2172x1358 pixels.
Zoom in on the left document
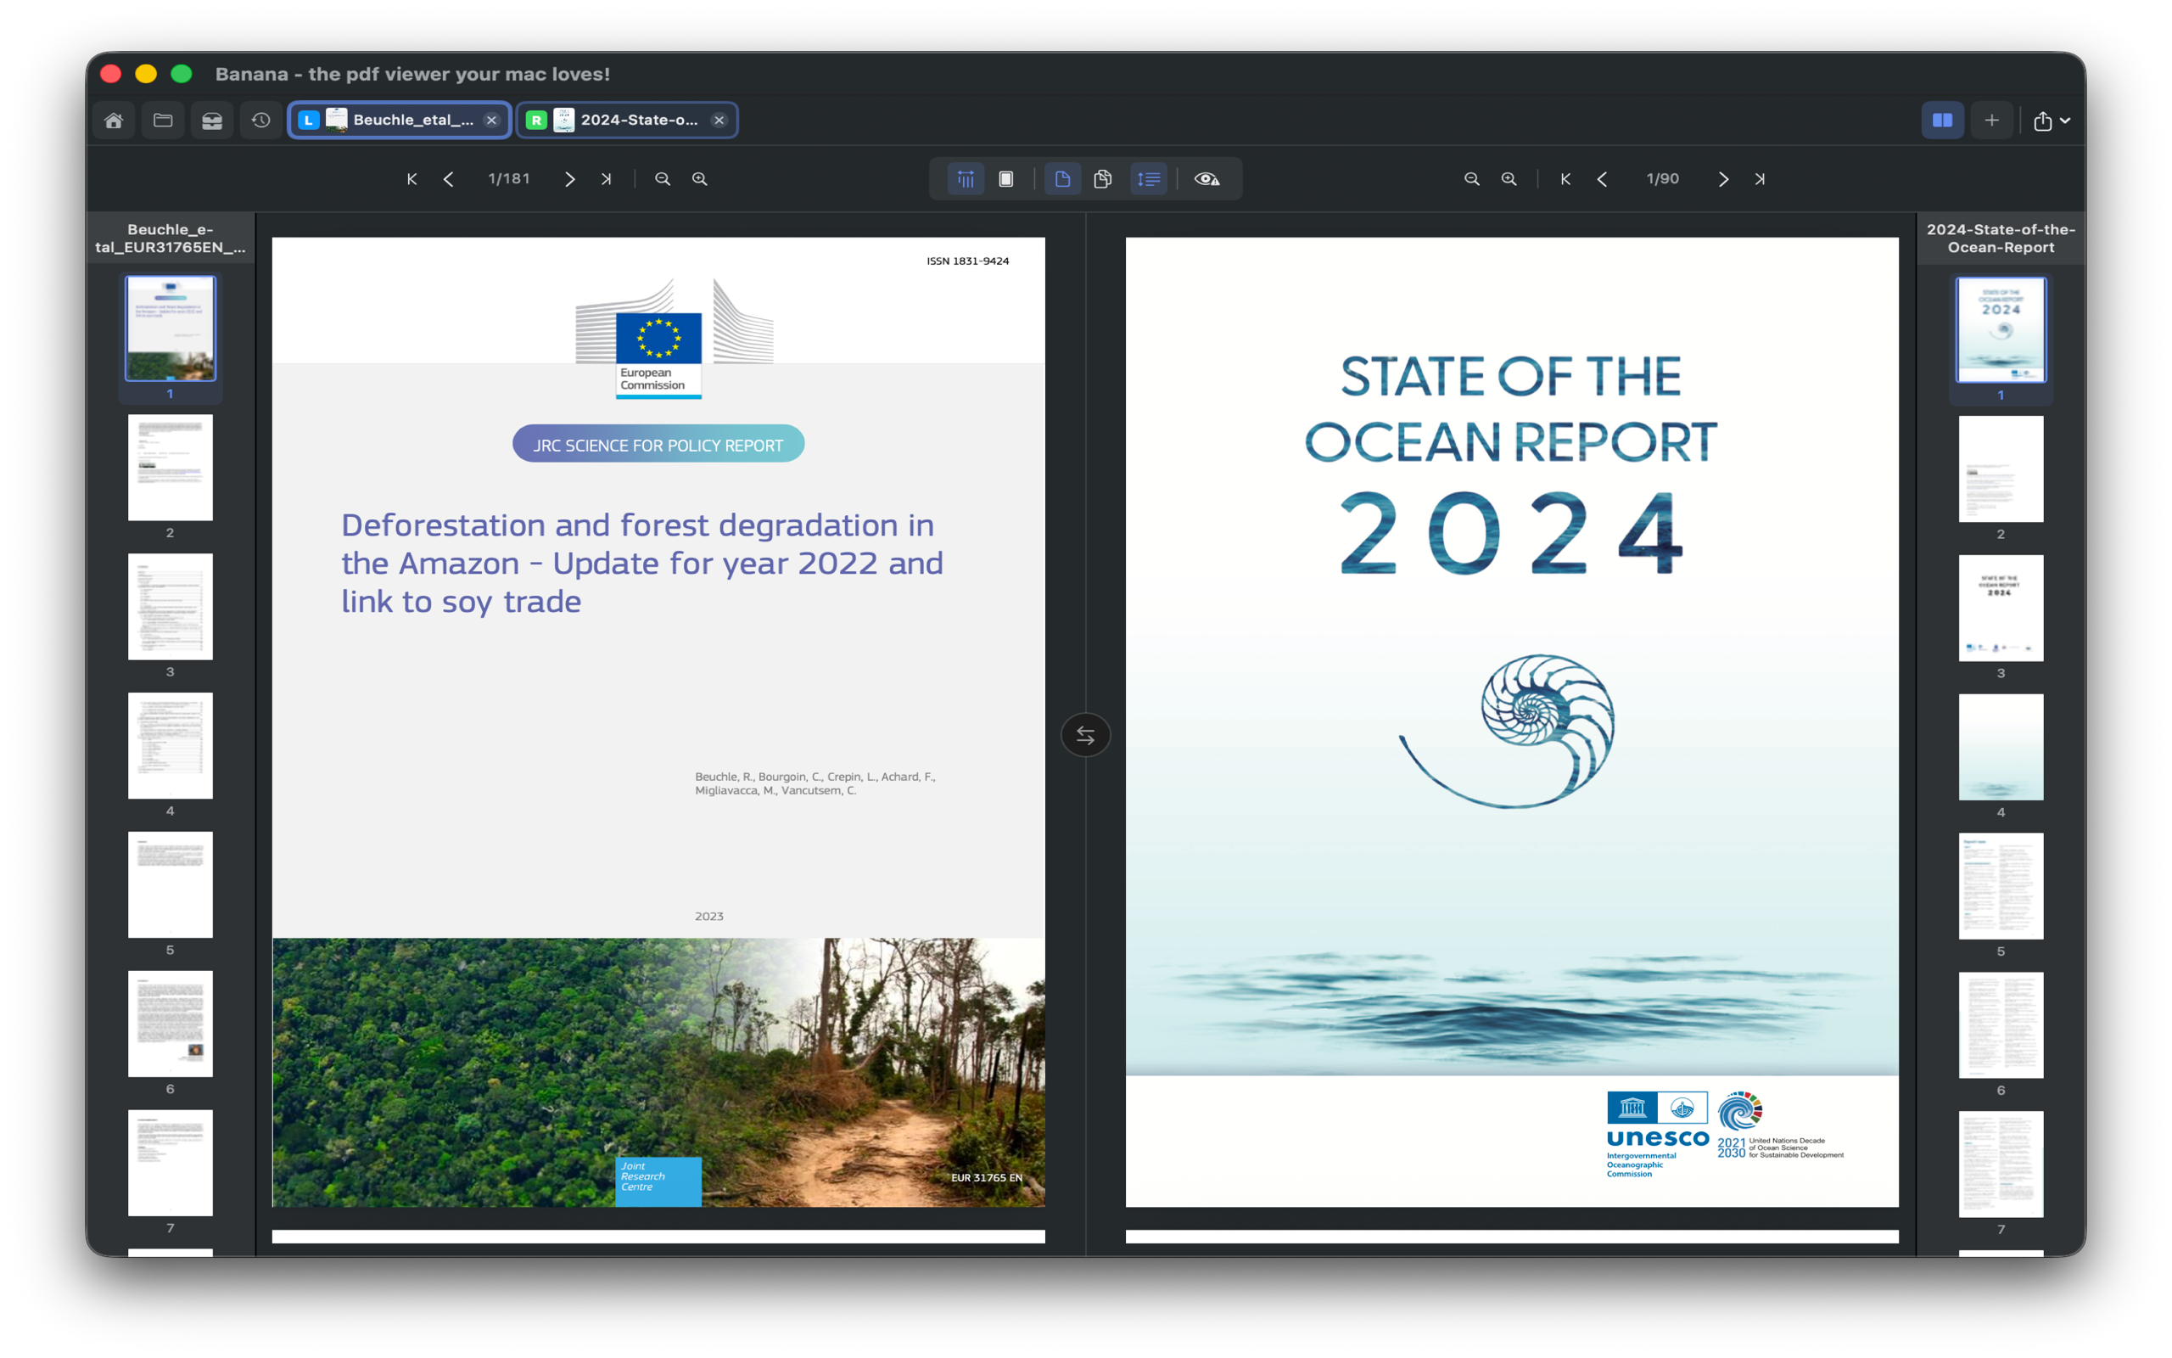click(x=700, y=179)
